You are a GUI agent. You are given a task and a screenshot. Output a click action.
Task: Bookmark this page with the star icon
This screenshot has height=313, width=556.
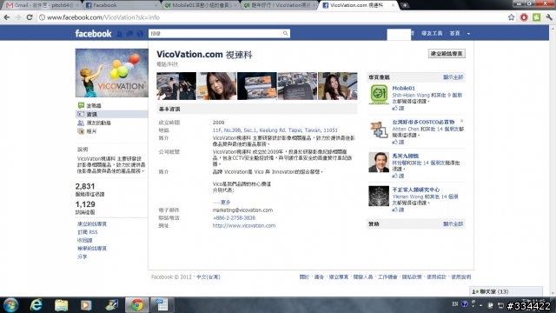[511, 17]
